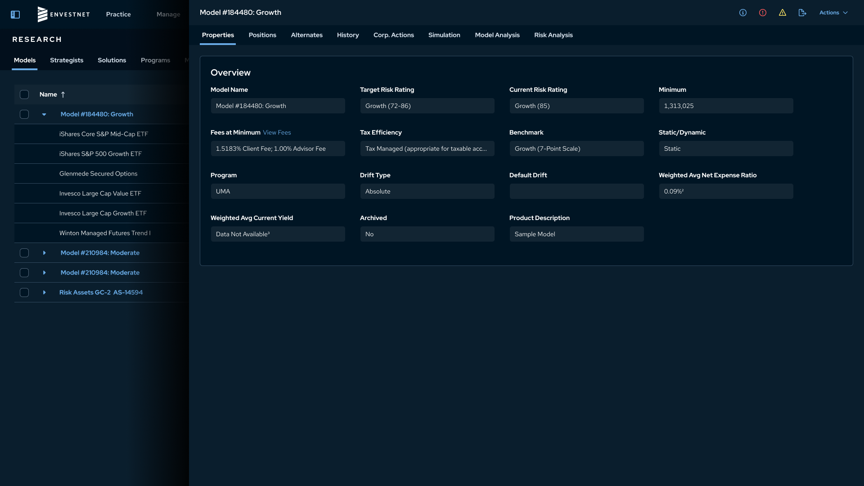Open the Model Analysis tab
The height and width of the screenshot is (486, 864).
[497, 35]
